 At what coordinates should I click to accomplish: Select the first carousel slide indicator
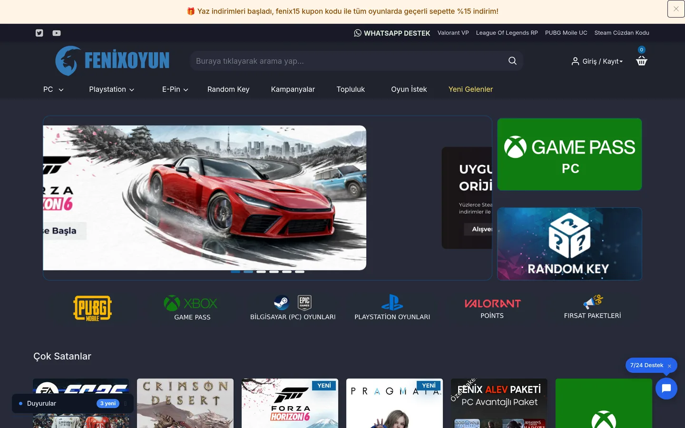coord(235,272)
